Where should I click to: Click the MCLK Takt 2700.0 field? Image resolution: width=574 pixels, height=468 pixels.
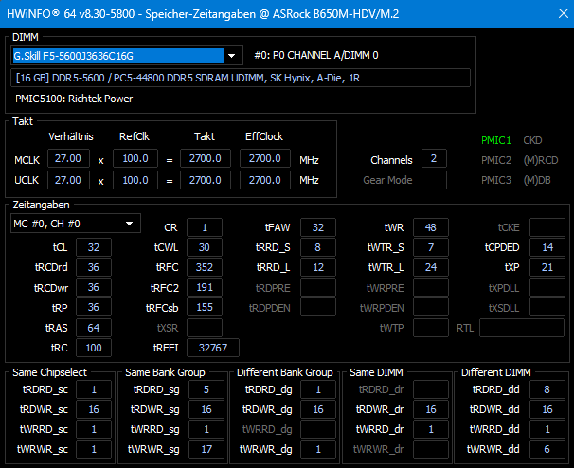206,158
